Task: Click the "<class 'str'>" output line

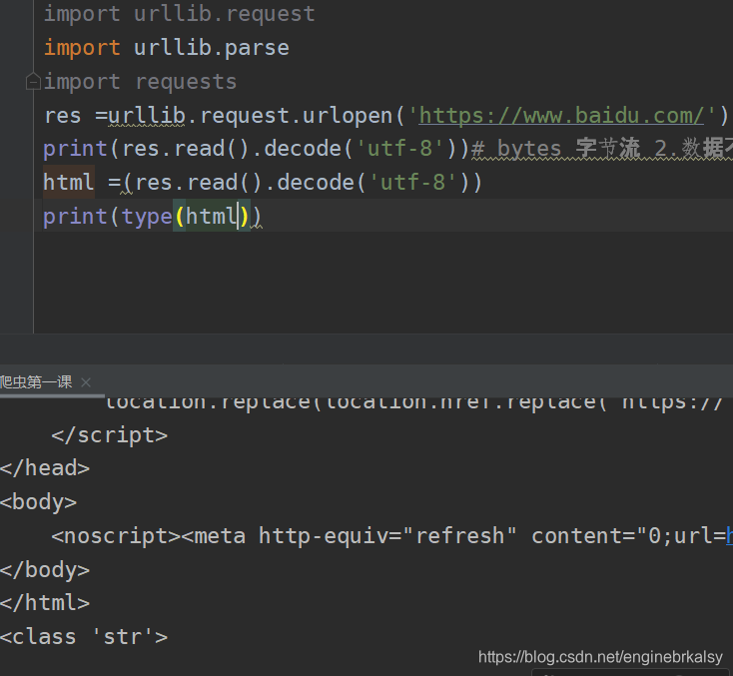Action: [x=84, y=637]
